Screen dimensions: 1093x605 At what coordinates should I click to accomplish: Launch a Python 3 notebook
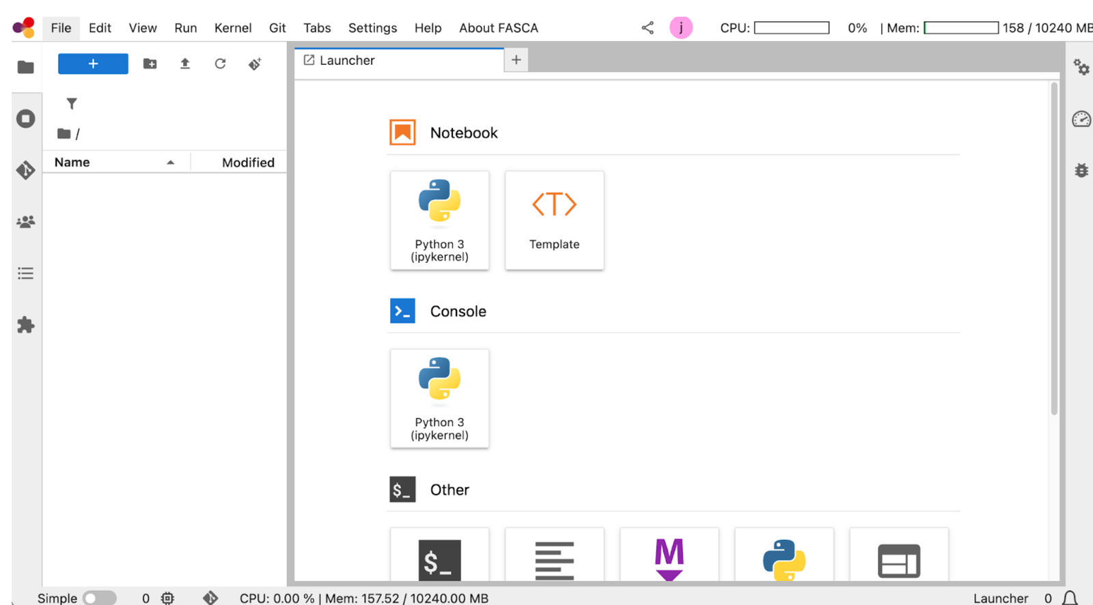click(x=440, y=221)
